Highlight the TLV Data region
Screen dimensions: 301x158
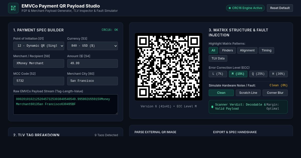coord(218,58)
